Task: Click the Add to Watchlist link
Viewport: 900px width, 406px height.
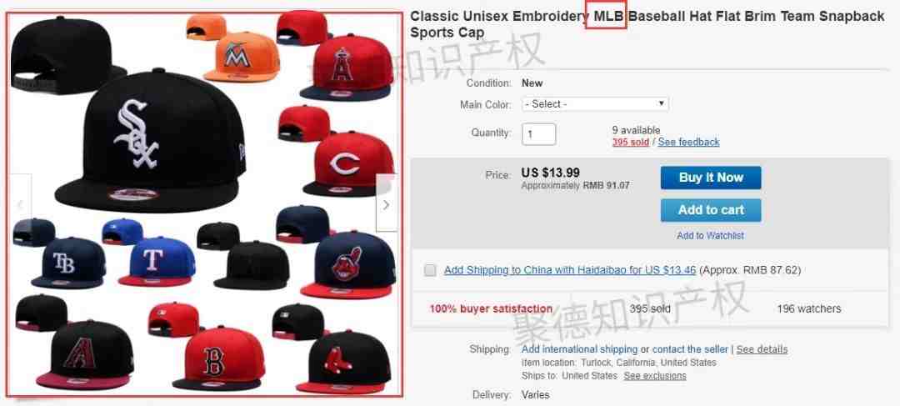Action: [x=710, y=235]
